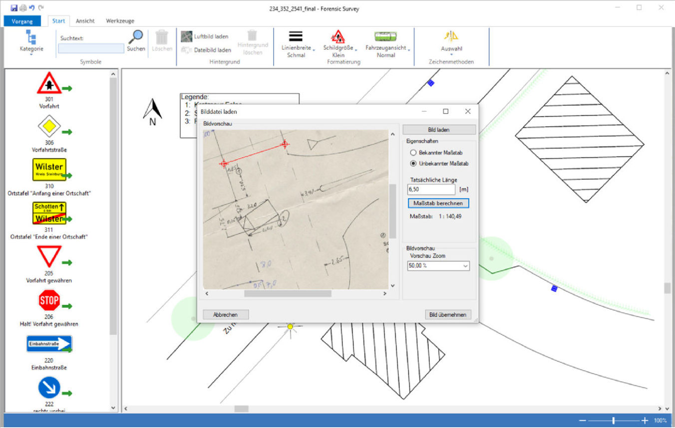Pick the Vorfahrt gewähren triangle sign
The width and height of the screenshot is (675, 428).
point(49,257)
